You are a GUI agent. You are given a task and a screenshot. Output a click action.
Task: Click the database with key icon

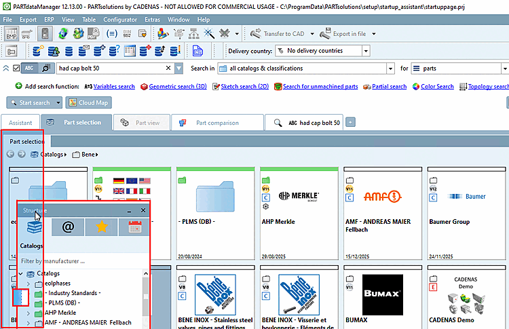(38, 51)
